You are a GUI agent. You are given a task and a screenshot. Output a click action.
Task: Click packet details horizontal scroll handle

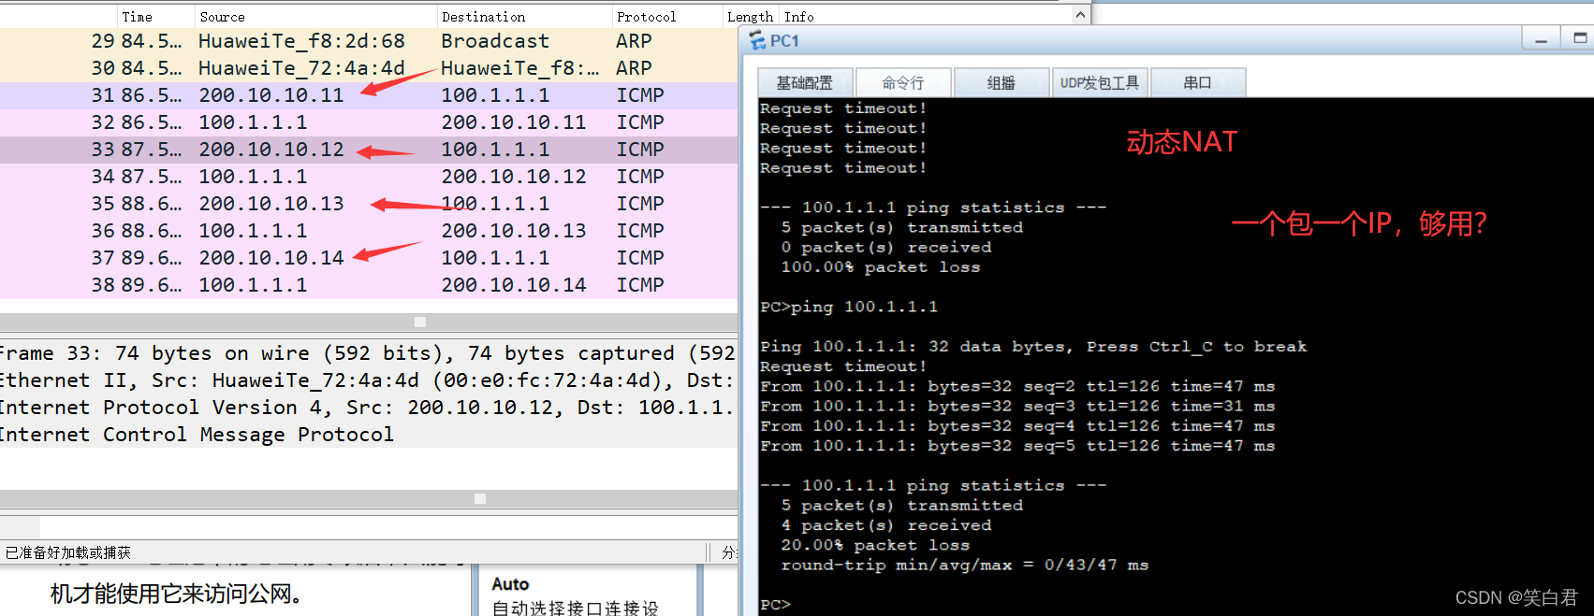point(480,498)
